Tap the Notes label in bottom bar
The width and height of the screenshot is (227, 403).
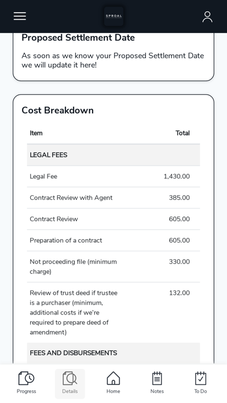tap(157, 391)
